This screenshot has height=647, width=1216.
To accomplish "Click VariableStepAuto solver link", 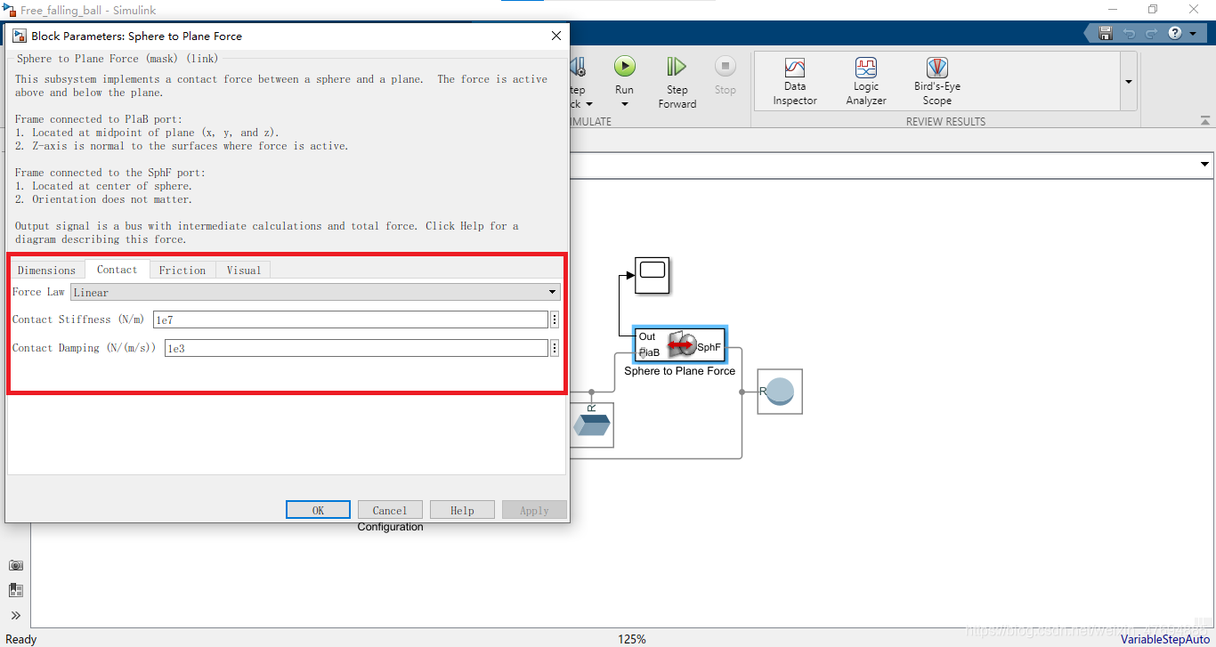I will click(1165, 639).
